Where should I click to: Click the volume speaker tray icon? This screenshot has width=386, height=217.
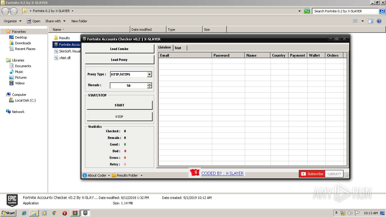350,213
